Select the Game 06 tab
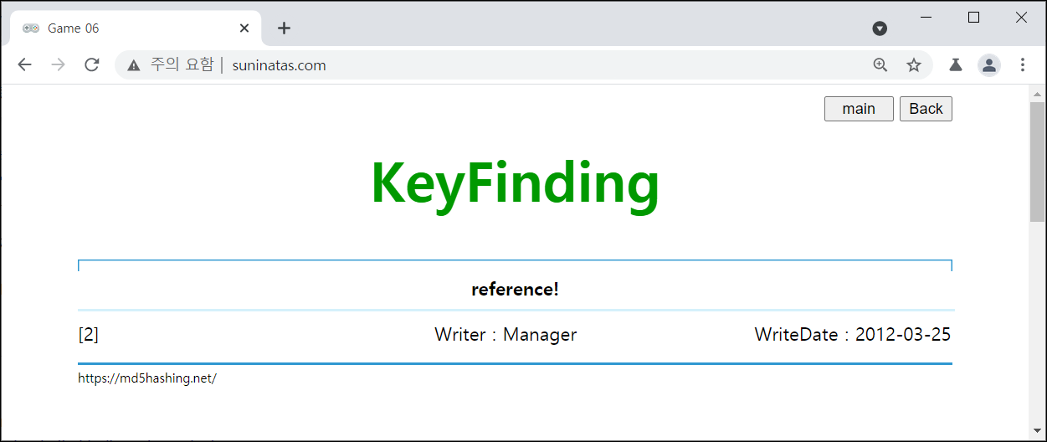Screen dimensions: 1047x442 point(136,28)
